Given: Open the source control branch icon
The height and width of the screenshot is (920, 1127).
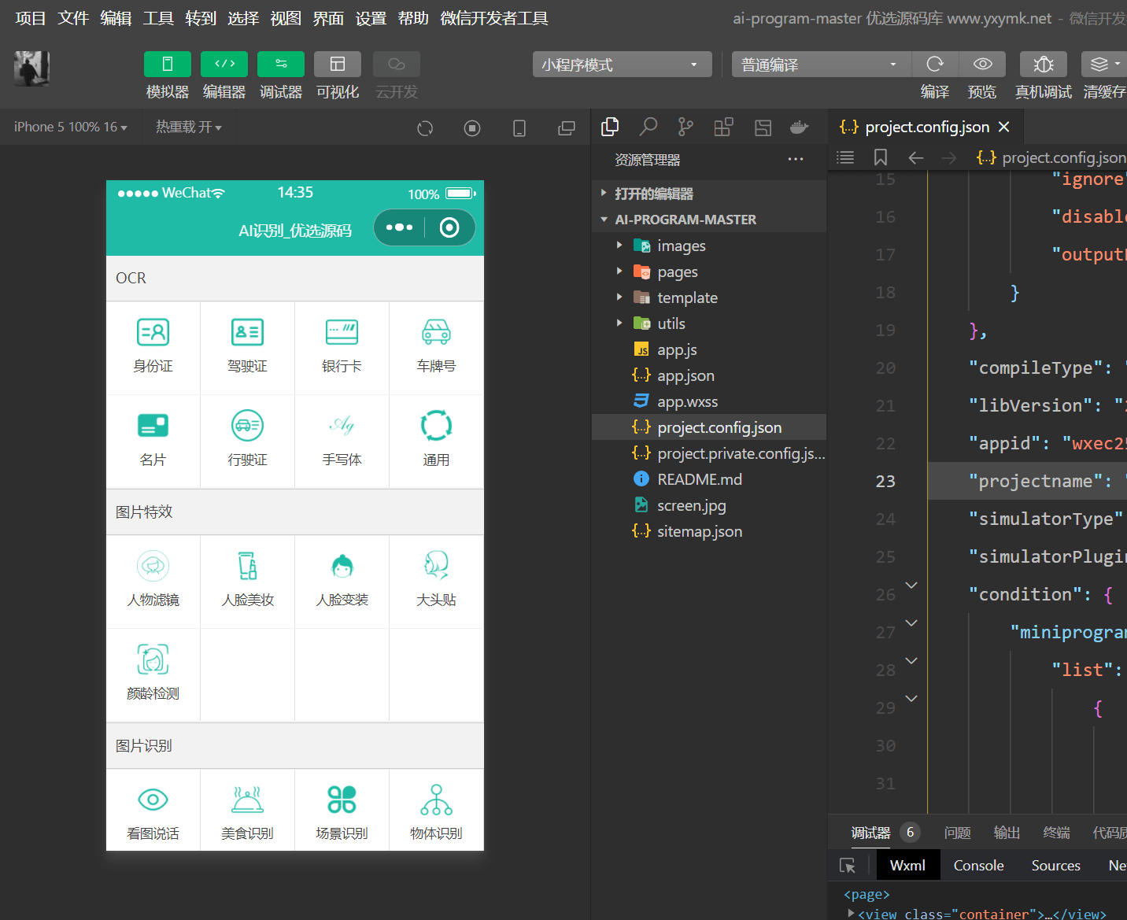Looking at the screenshot, I should point(686,127).
